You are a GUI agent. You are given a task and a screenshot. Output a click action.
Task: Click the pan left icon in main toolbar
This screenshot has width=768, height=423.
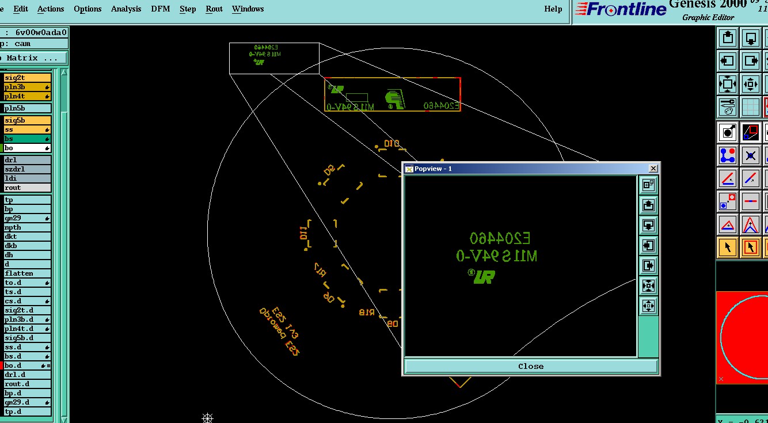(x=728, y=61)
